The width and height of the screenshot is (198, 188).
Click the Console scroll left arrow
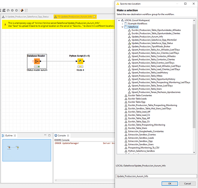pos(56,180)
